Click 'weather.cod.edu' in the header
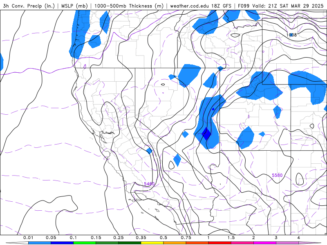The image size is (327, 245). click(x=190, y=6)
